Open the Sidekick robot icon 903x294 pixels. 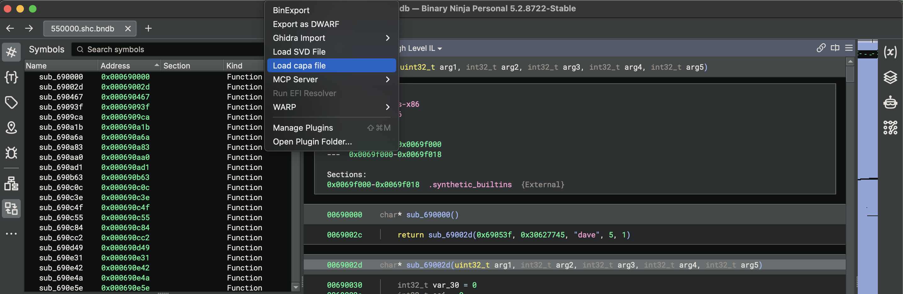[890, 102]
